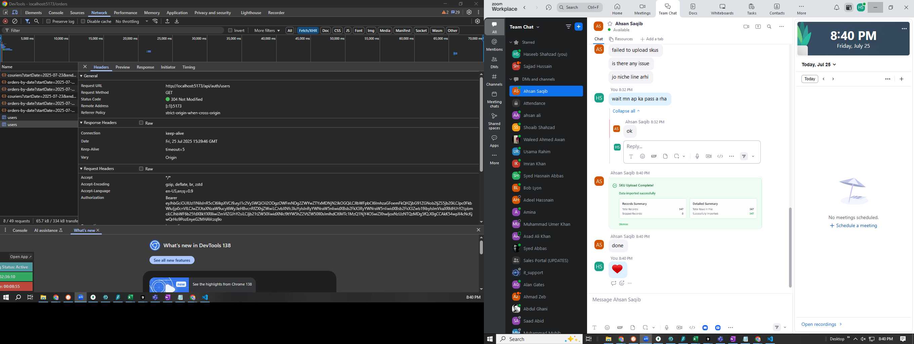Open Apps in Zoom sidebar
Image resolution: width=914 pixels, height=344 pixels.
[494, 141]
